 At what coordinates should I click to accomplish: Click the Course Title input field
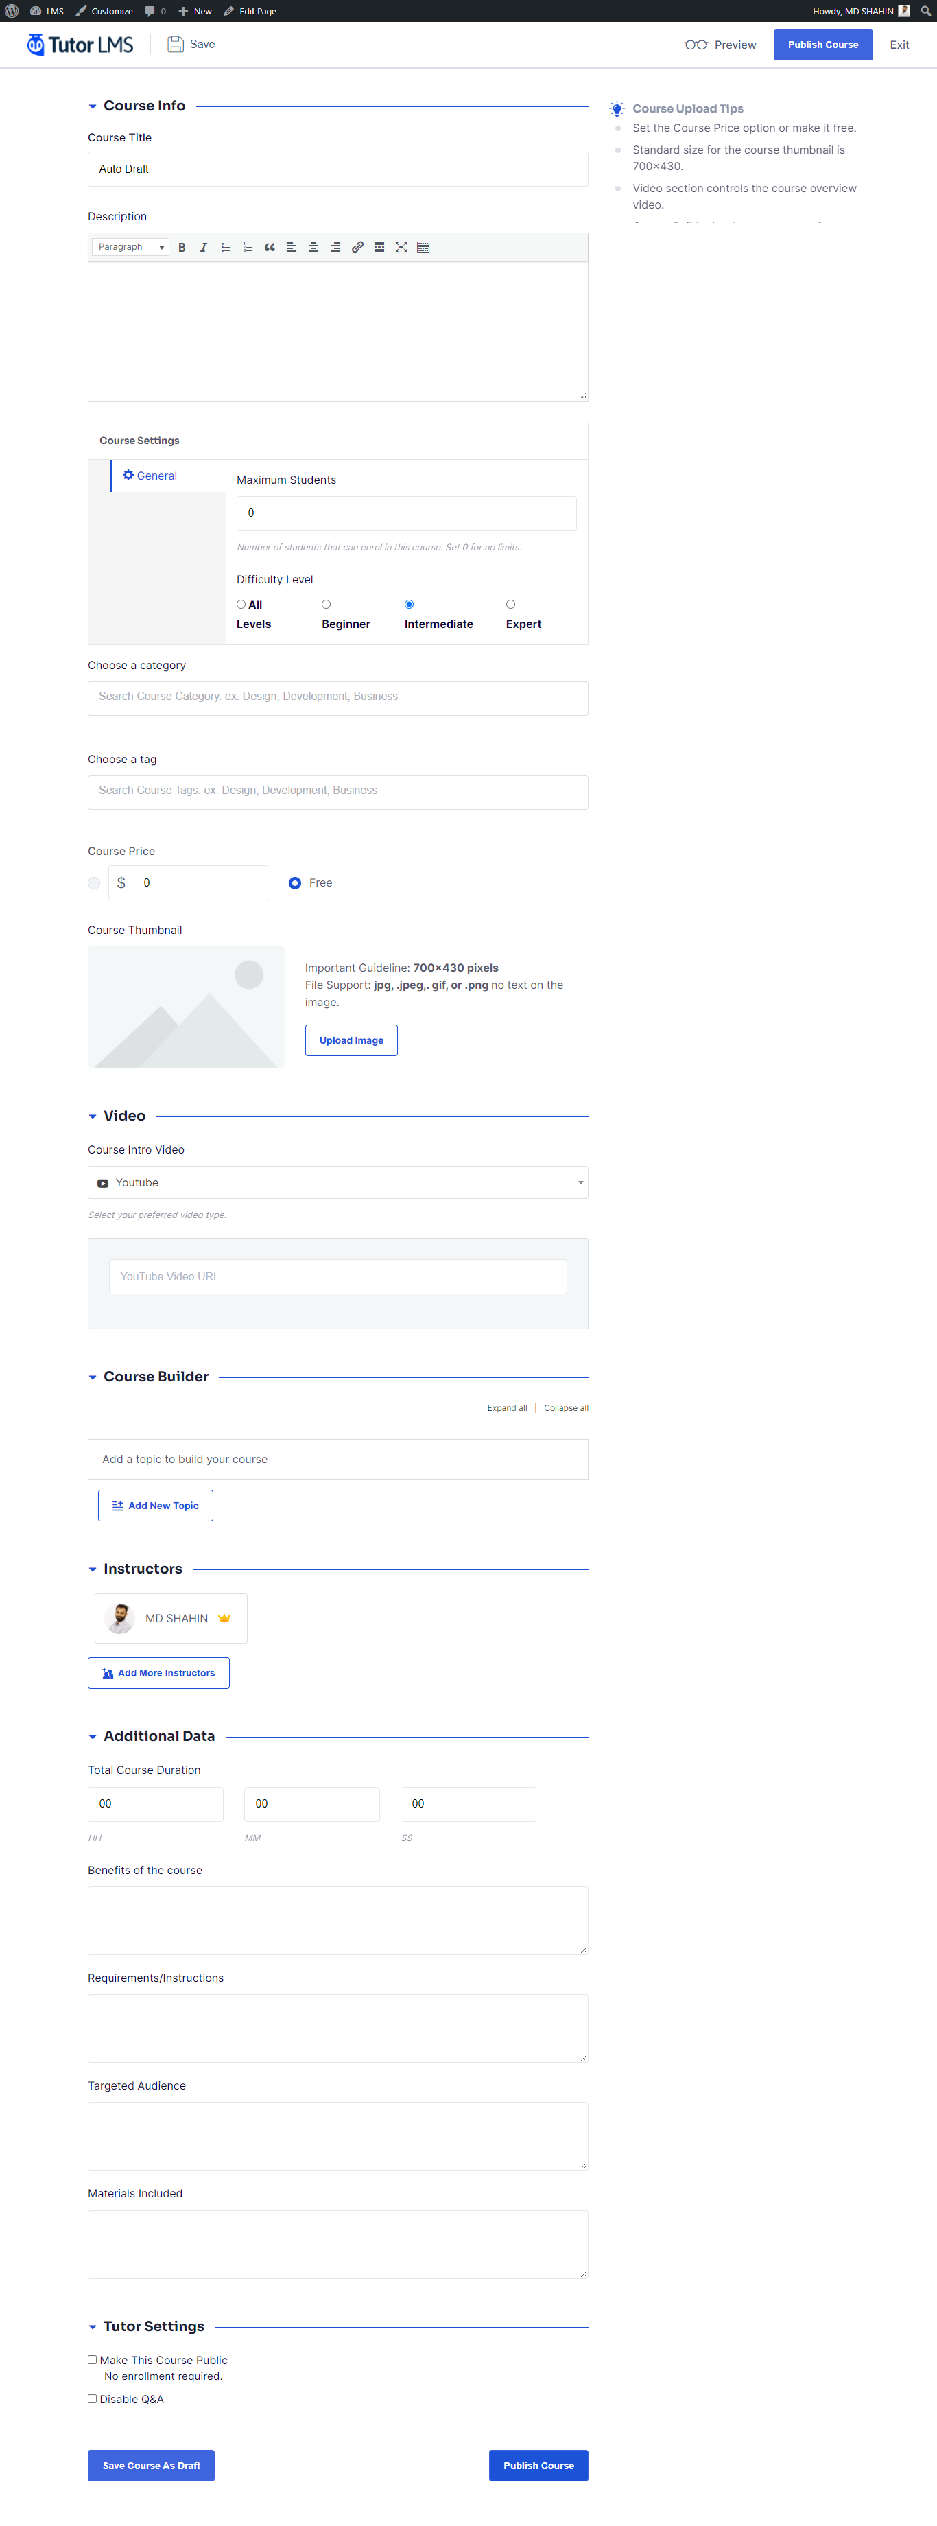click(x=338, y=169)
